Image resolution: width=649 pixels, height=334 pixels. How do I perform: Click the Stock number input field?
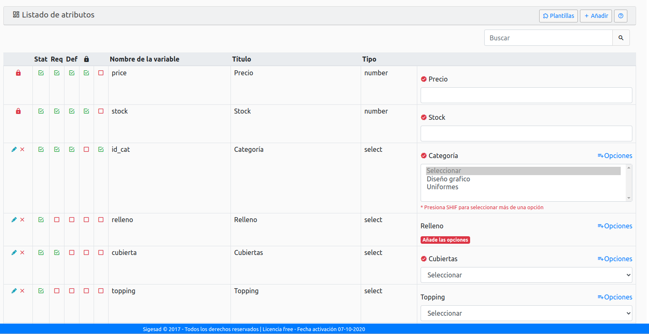pos(526,134)
